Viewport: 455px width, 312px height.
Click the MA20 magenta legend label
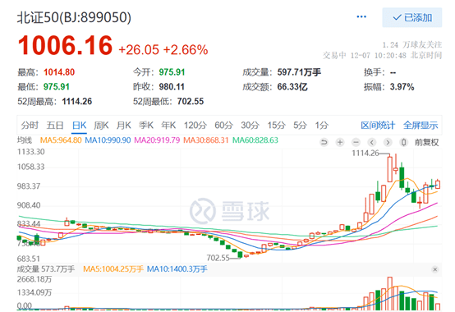click(x=157, y=140)
